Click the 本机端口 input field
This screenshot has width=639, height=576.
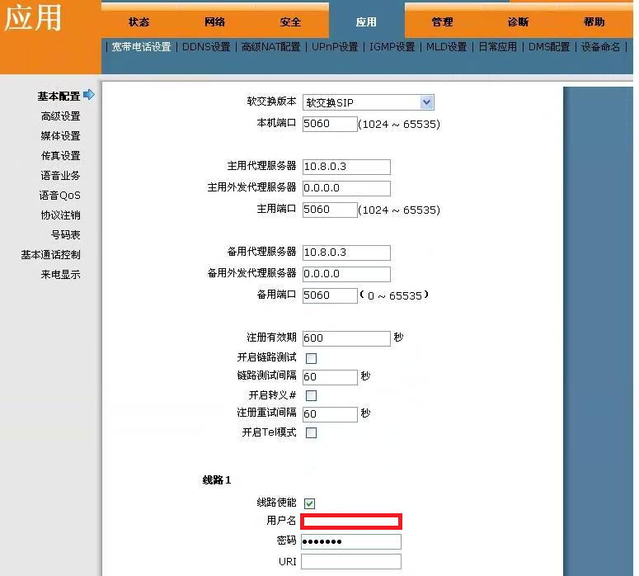(x=330, y=124)
